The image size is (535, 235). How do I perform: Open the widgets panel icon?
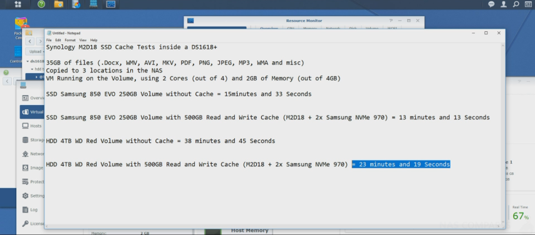coord(529,4)
